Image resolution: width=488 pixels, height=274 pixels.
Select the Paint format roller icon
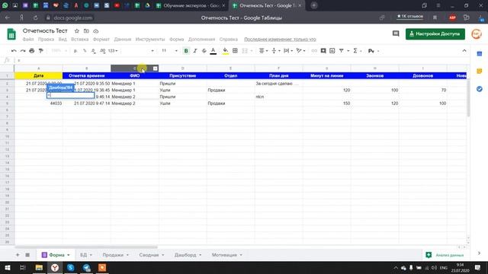coord(40,51)
